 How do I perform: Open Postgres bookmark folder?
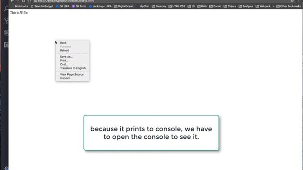[246, 6]
